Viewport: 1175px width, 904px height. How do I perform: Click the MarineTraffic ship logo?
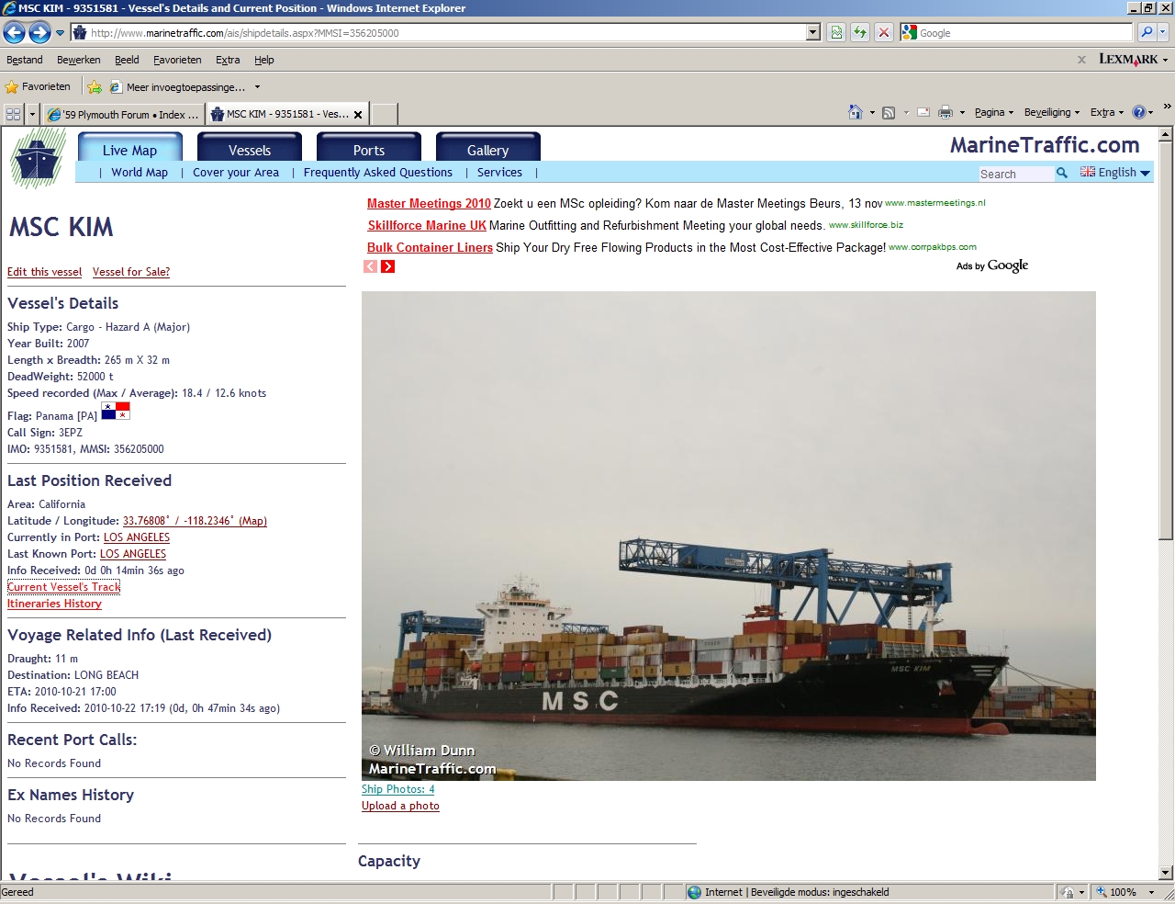click(x=38, y=158)
